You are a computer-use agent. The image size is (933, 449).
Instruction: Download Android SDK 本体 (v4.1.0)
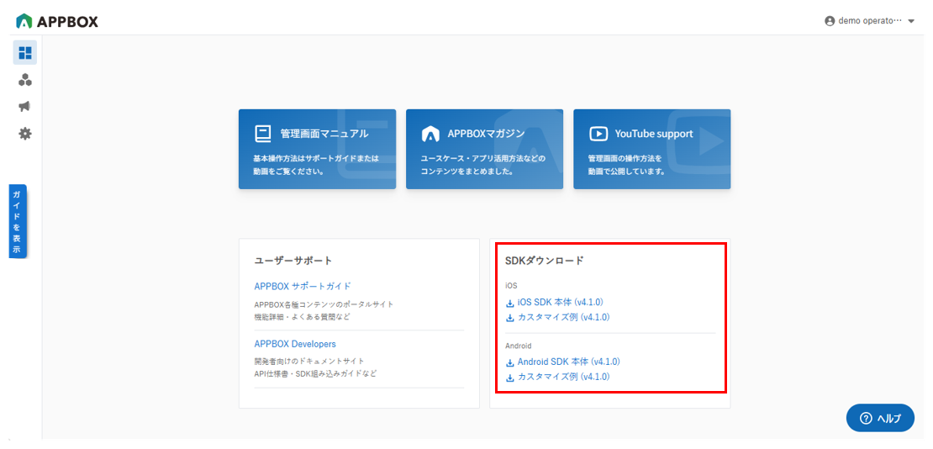point(569,362)
